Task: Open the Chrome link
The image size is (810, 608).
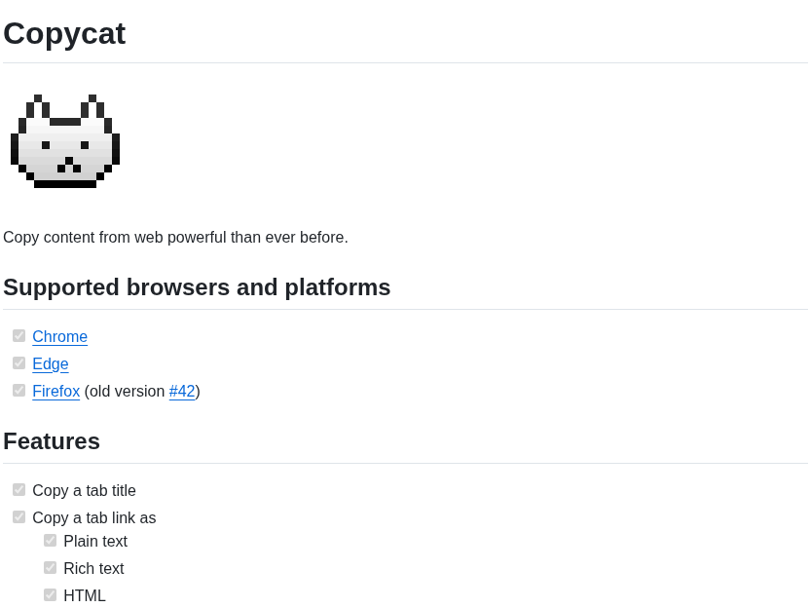Action: (60, 336)
